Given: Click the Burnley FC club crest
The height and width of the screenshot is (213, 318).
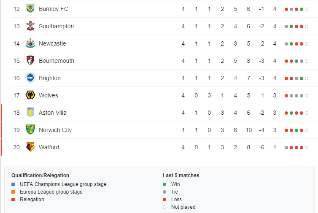Looking at the screenshot, I should [x=30, y=8].
